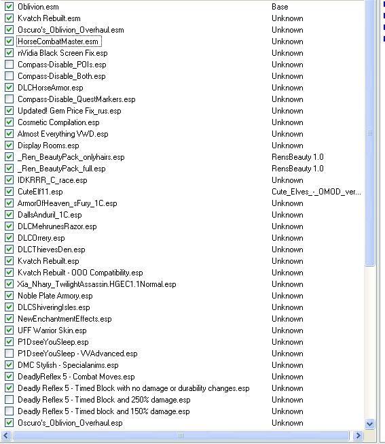This screenshot has width=385, height=444.
Task: Click the horizontal scrollbar thumb
Action: [x=181, y=435]
